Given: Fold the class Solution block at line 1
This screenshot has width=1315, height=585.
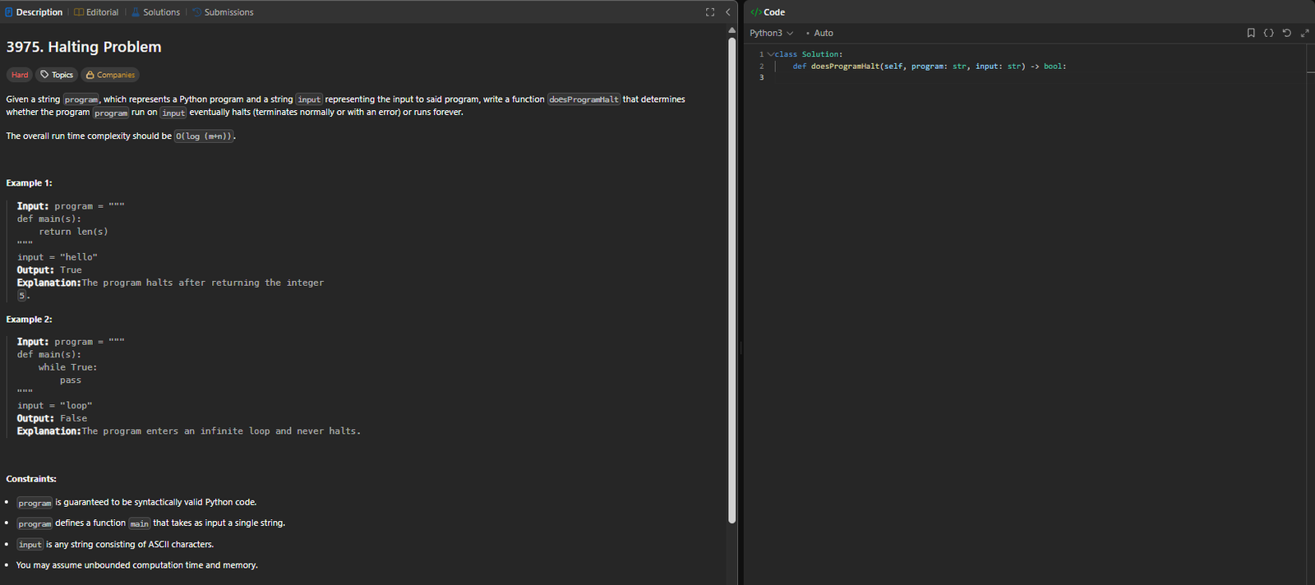Looking at the screenshot, I should [x=771, y=54].
